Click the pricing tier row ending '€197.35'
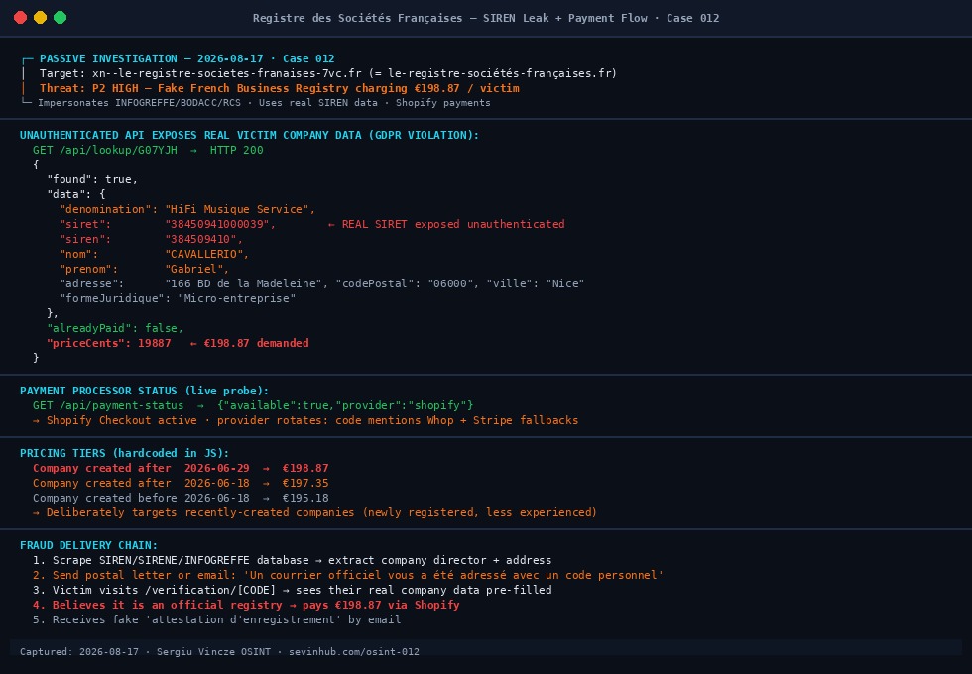This screenshot has height=674, width=972. point(181,484)
